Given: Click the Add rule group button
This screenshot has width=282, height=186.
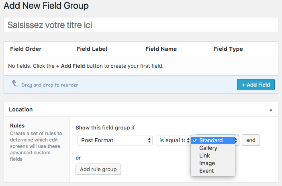Looking at the screenshot, I should 98,169.
